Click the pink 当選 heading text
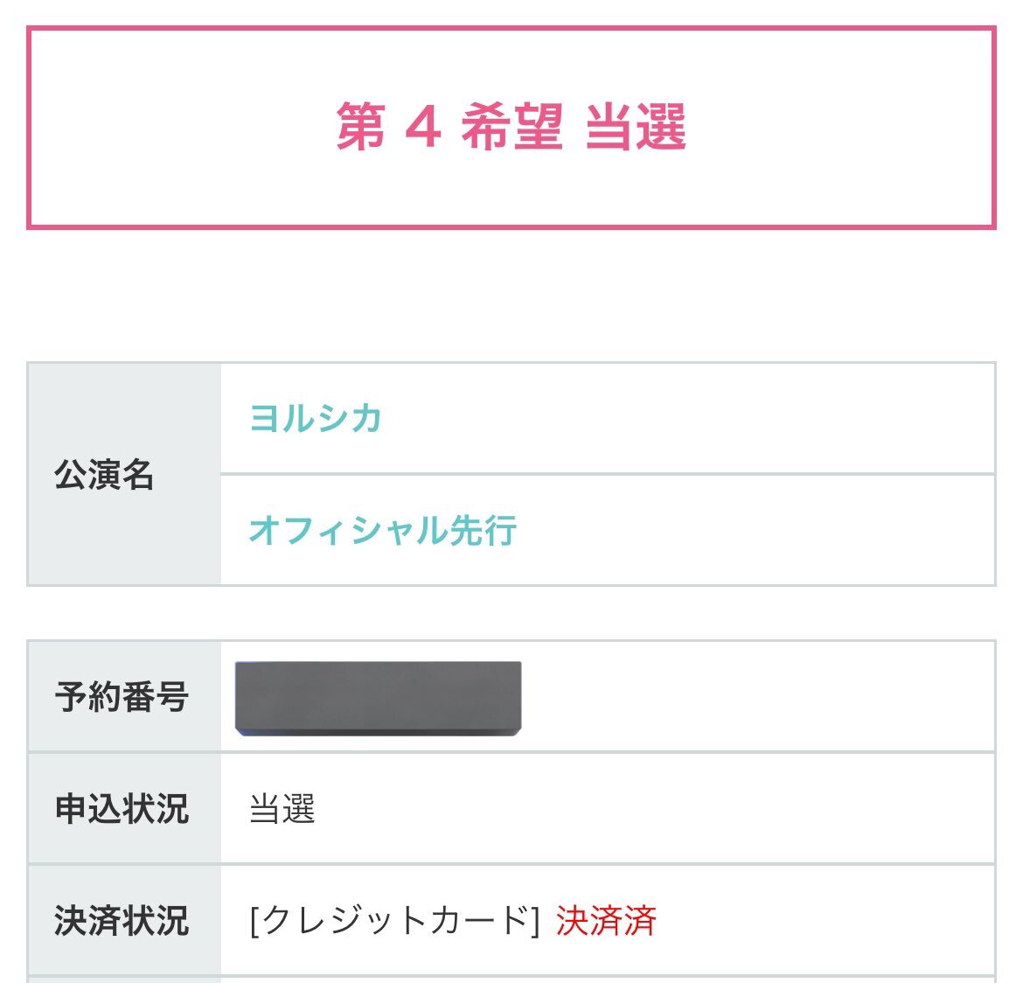 tap(636, 127)
